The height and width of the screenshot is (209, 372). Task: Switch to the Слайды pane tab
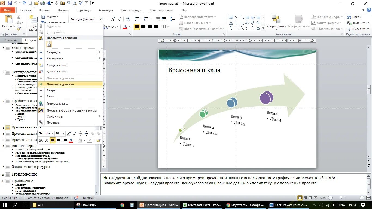click(11, 40)
